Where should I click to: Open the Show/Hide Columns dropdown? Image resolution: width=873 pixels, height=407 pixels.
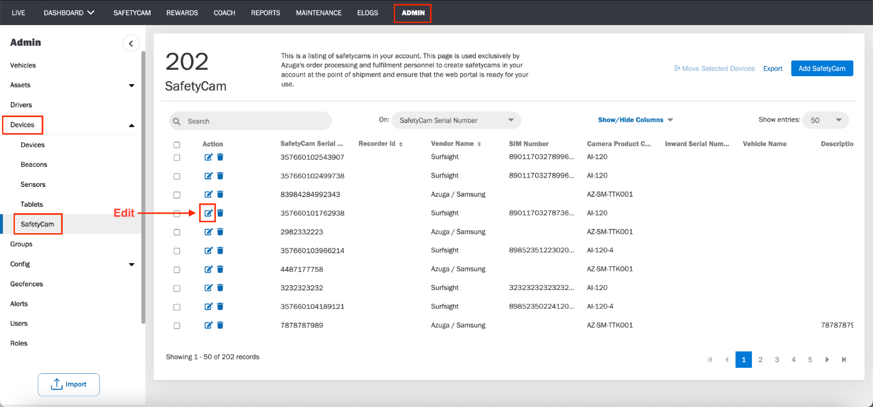(636, 120)
